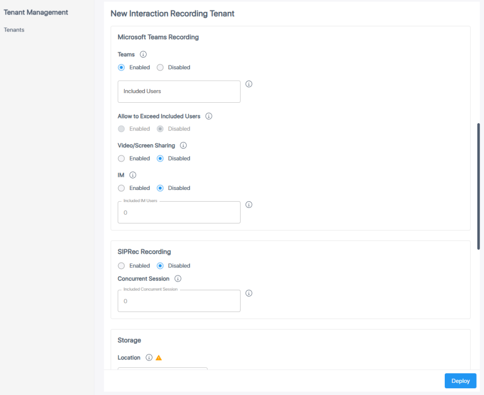Viewport: 484px width, 395px height.
Task: Click the vertical page scrollbar
Action: coord(479,187)
